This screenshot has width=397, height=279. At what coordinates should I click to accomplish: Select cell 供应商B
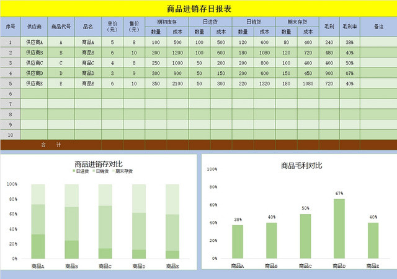pos(34,53)
